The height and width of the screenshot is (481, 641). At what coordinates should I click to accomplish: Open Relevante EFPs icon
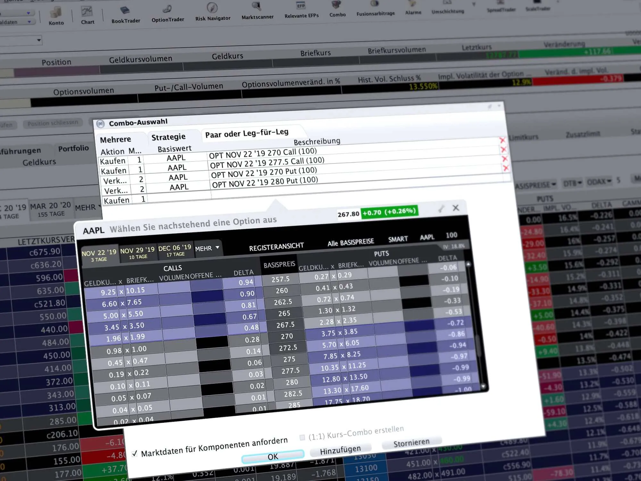[x=301, y=10]
